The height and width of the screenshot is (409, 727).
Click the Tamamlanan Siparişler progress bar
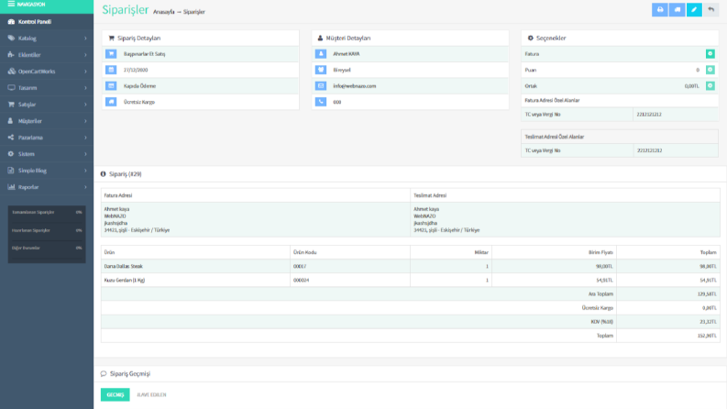[x=47, y=213]
